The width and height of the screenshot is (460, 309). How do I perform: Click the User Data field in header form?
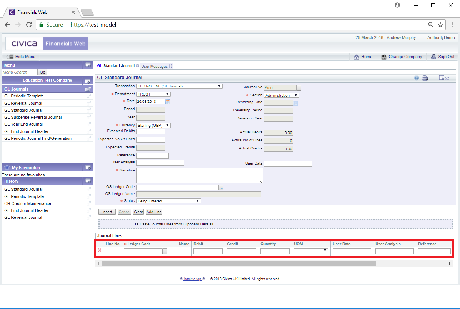point(288,164)
